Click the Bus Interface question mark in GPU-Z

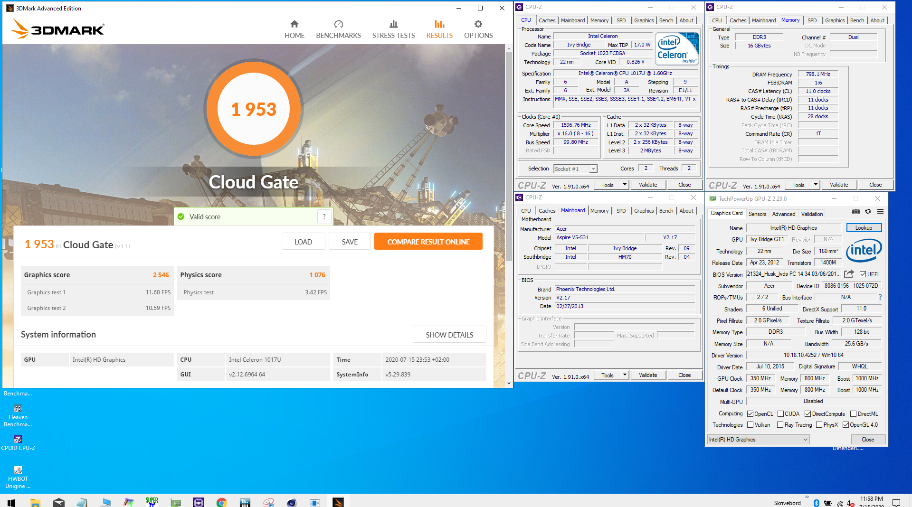[880, 297]
